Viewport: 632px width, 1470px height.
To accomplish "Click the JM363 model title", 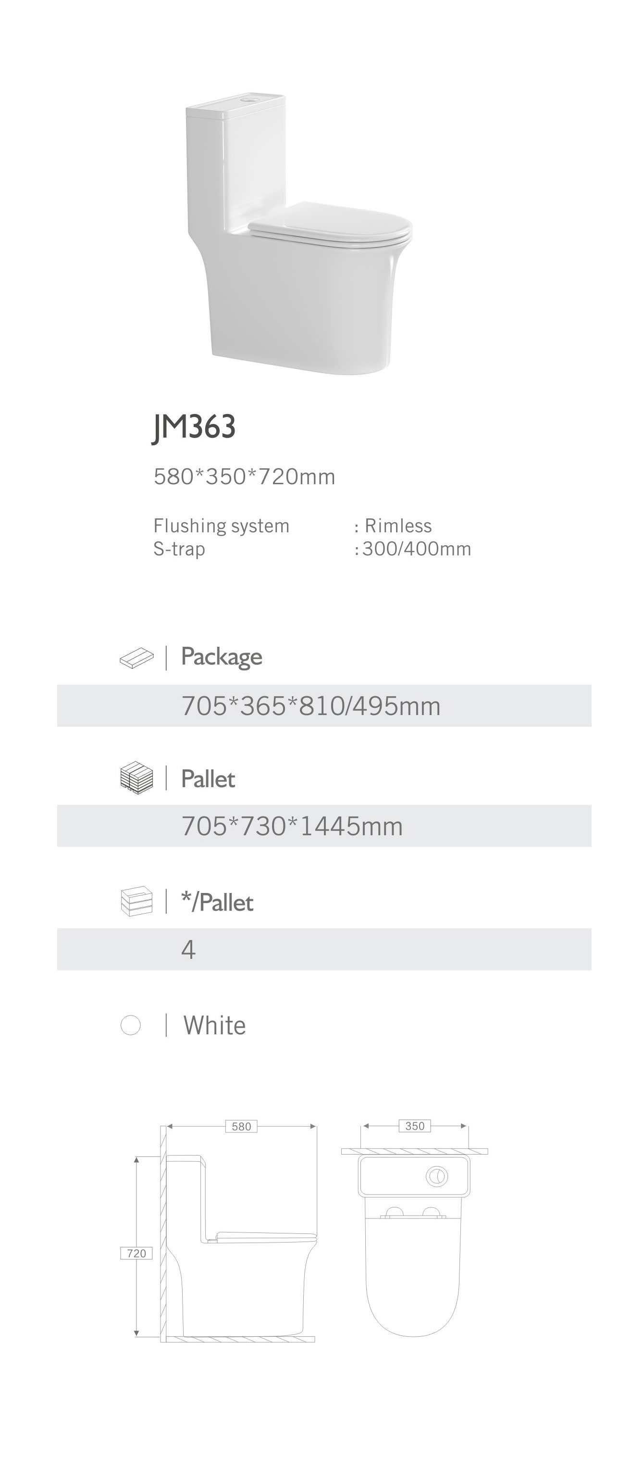I will tap(195, 427).
